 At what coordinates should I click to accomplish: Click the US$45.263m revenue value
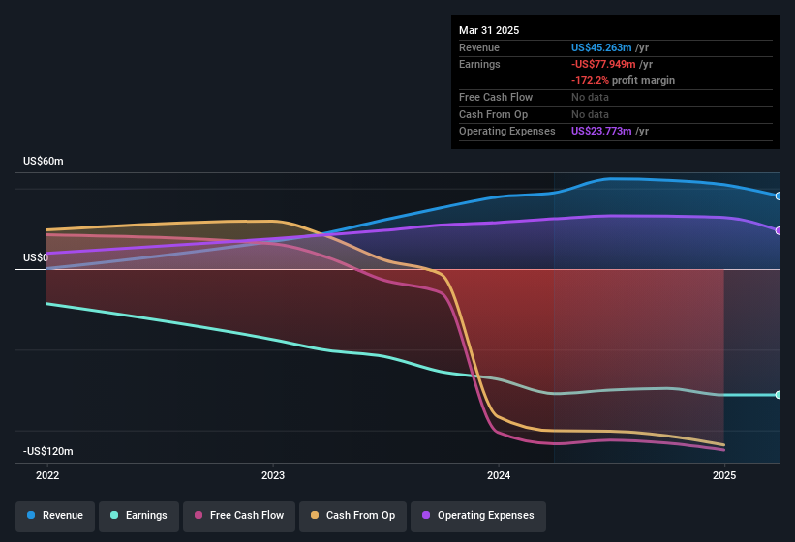tap(601, 47)
